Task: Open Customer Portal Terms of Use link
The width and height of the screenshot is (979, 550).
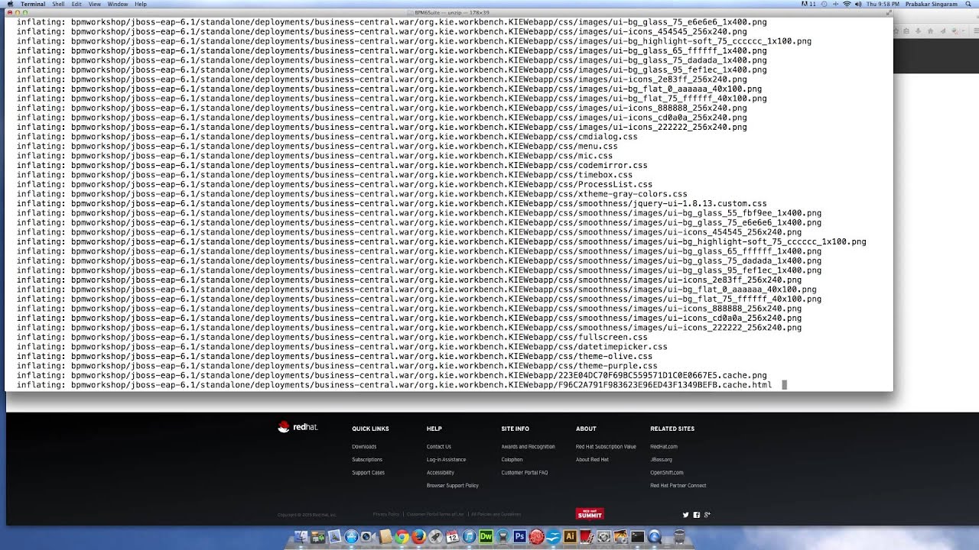Action: tap(435, 514)
